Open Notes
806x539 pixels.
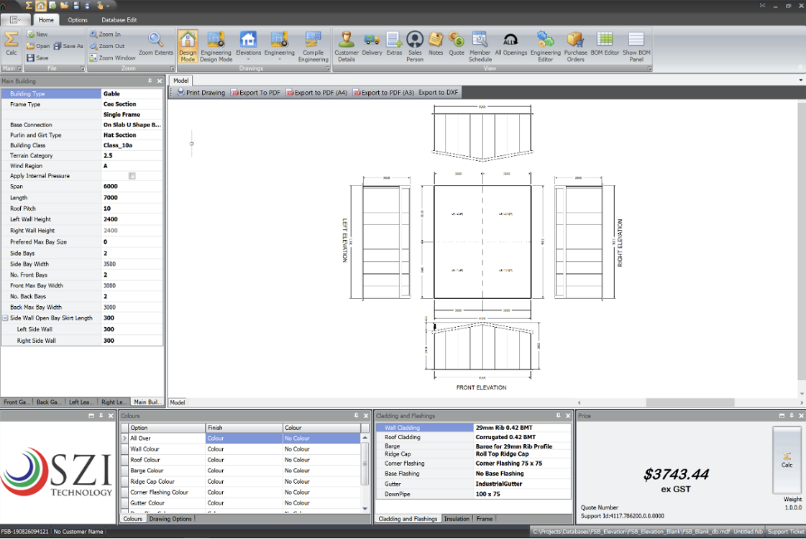coord(436,44)
